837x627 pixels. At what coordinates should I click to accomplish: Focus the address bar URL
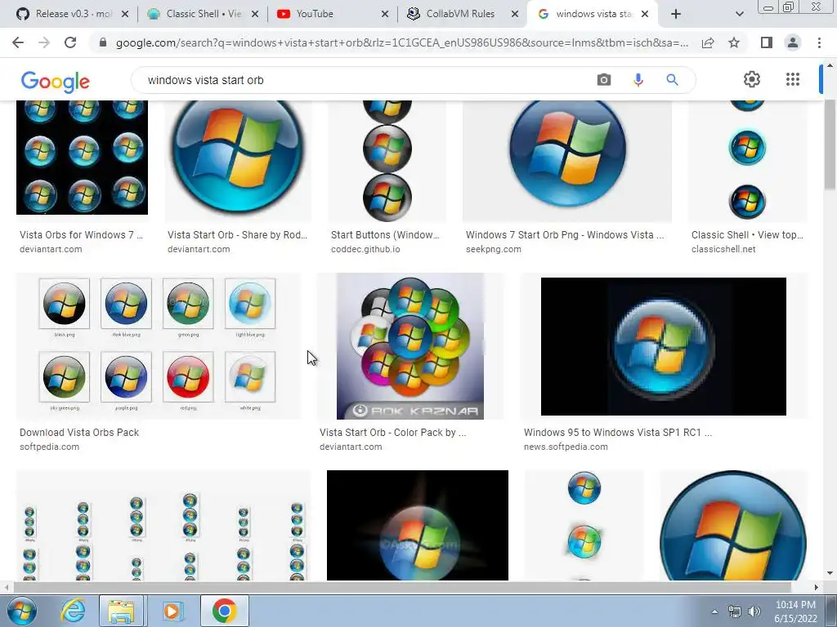pyautogui.click(x=401, y=42)
